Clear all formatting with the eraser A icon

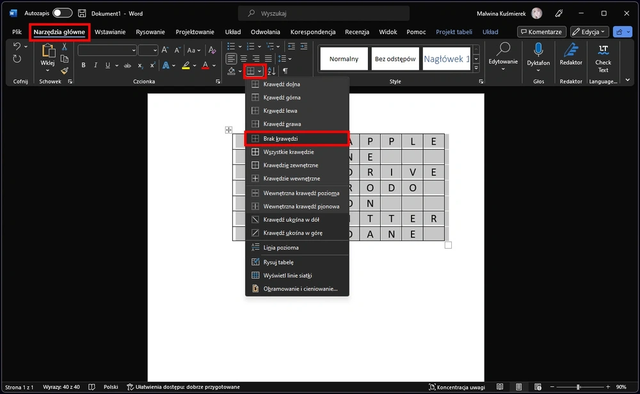pos(212,50)
